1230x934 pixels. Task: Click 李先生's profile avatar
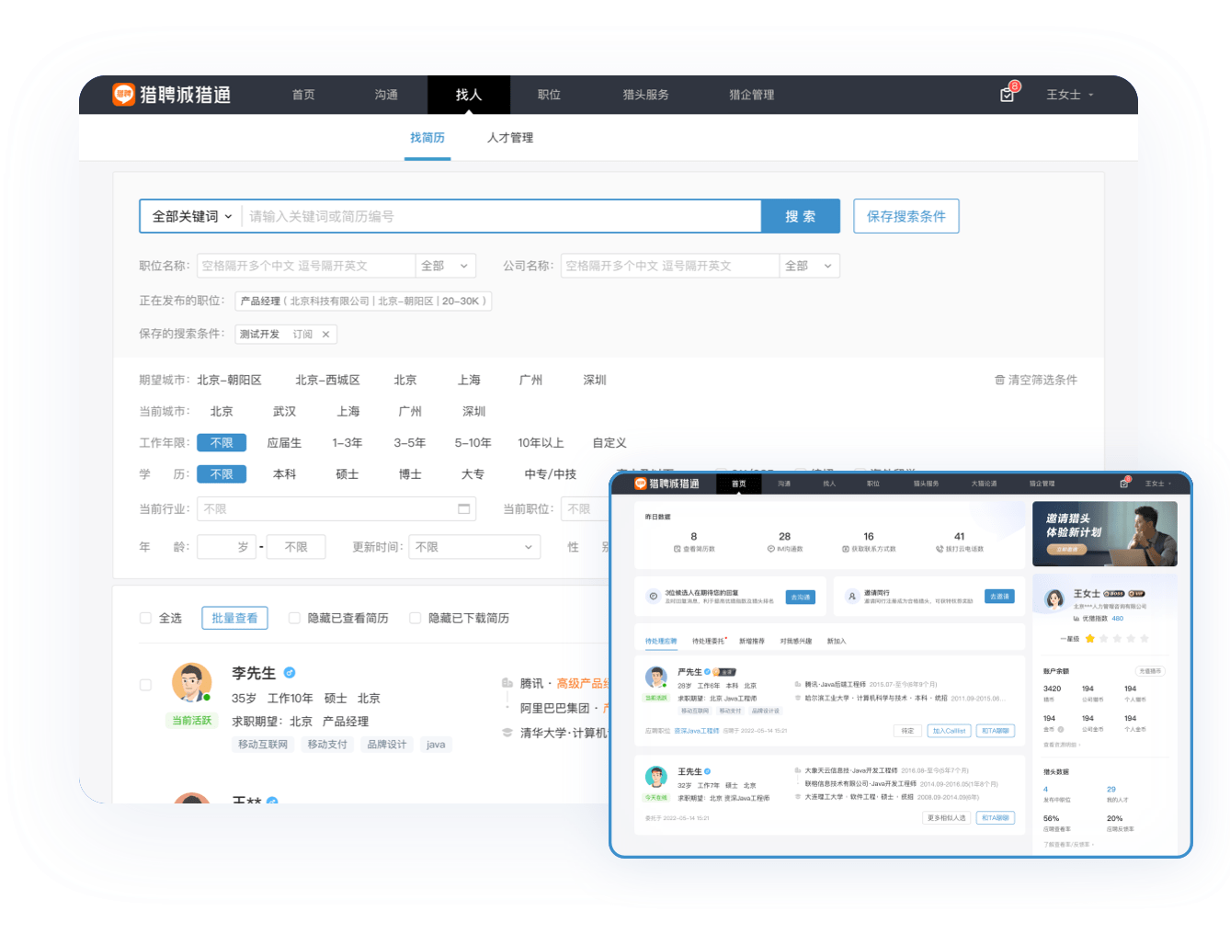[192, 683]
